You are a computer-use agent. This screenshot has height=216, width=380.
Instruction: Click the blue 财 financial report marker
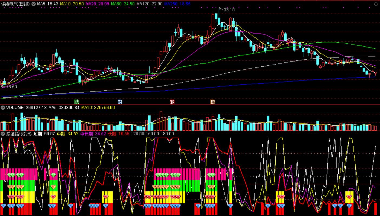[x=120, y=102]
